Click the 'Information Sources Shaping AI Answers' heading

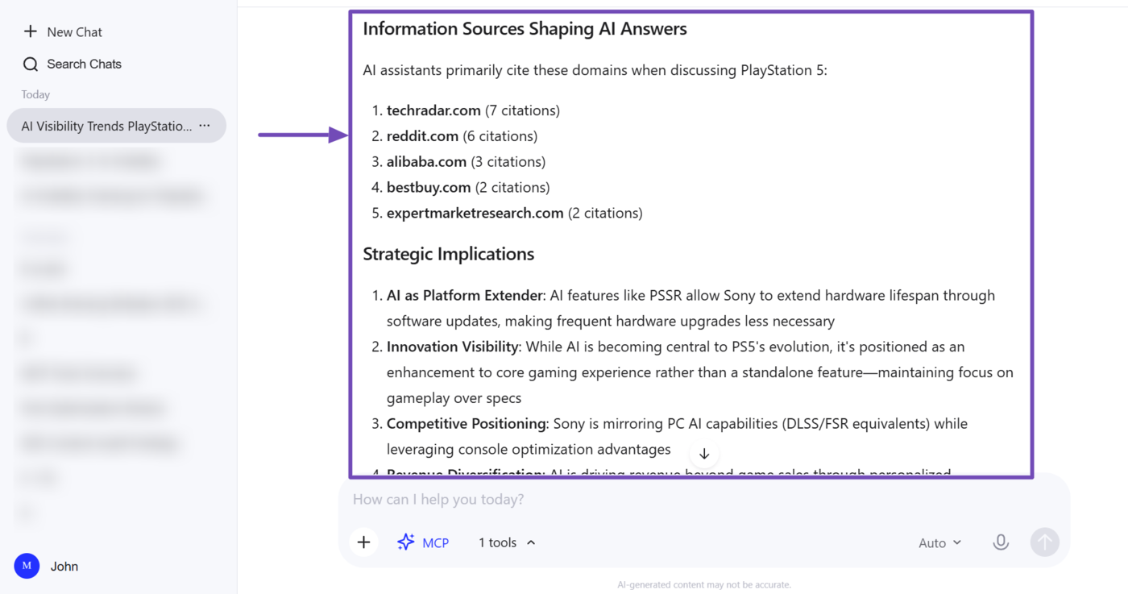pos(525,29)
